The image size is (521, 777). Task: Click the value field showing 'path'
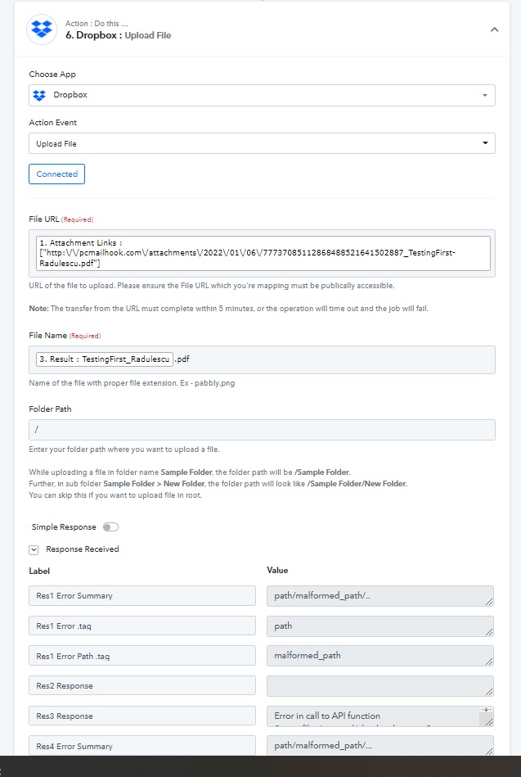pyautogui.click(x=380, y=626)
